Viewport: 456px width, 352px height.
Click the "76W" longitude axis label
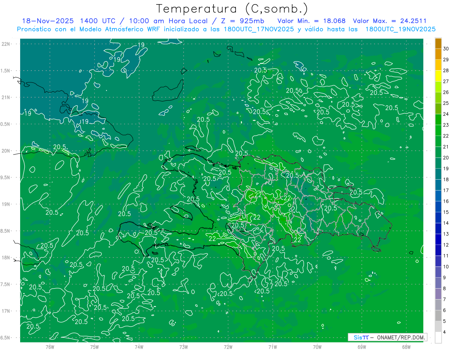tap(50, 347)
